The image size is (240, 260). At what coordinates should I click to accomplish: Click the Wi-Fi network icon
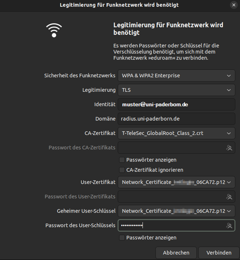click(x=54, y=29)
